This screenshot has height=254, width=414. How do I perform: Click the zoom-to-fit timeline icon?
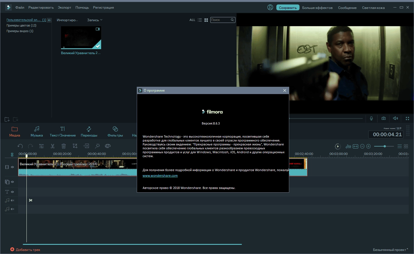point(355,147)
